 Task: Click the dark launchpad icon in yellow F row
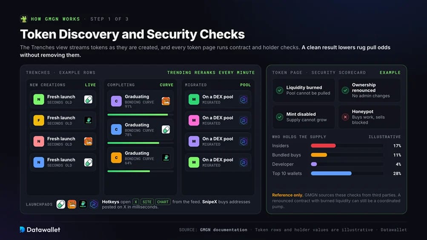point(88,120)
